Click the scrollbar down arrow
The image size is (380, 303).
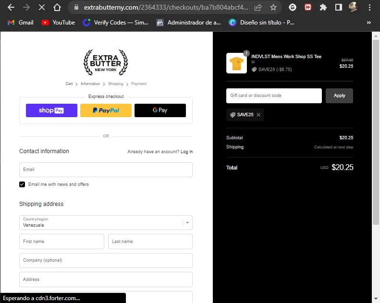point(376,299)
